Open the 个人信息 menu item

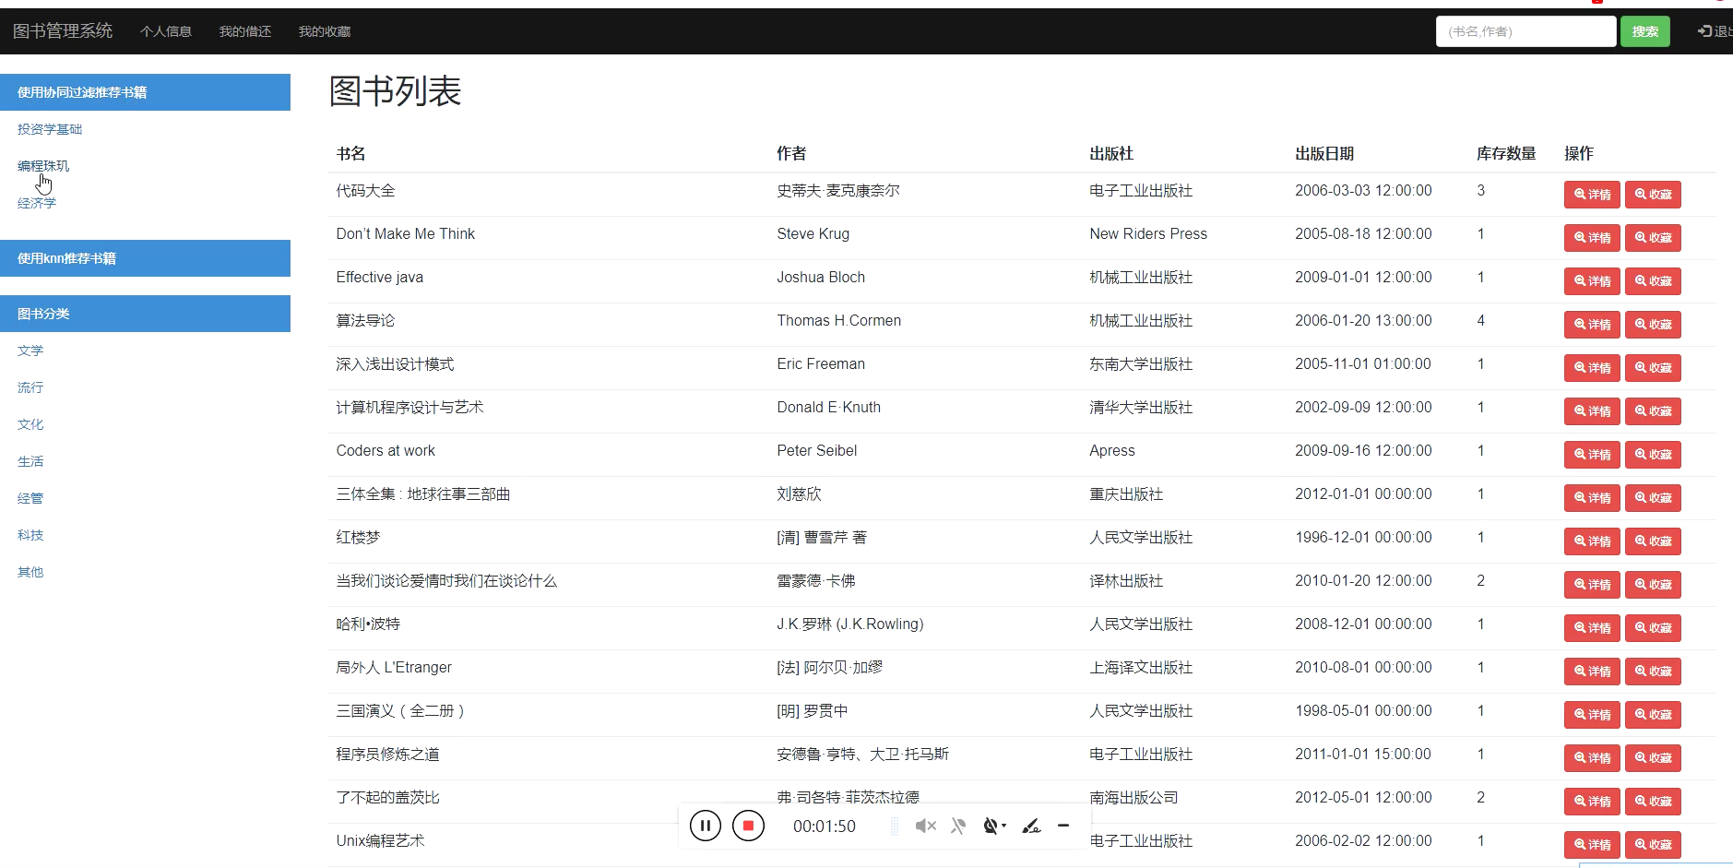point(166,31)
